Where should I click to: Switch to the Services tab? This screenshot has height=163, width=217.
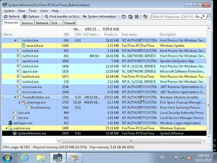[x=27, y=23]
